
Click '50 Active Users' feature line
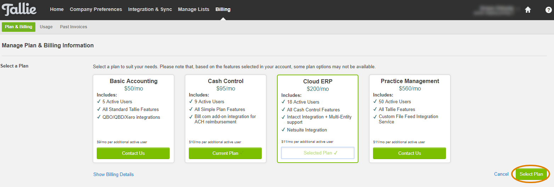tap(395, 102)
